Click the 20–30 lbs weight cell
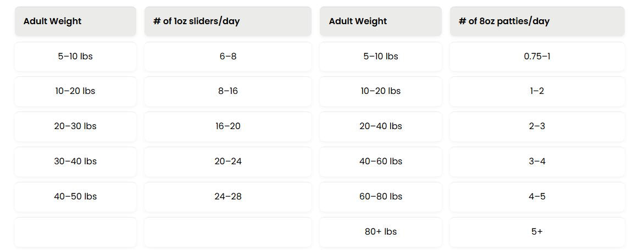This screenshot has width=639, height=250. click(x=75, y=126)
